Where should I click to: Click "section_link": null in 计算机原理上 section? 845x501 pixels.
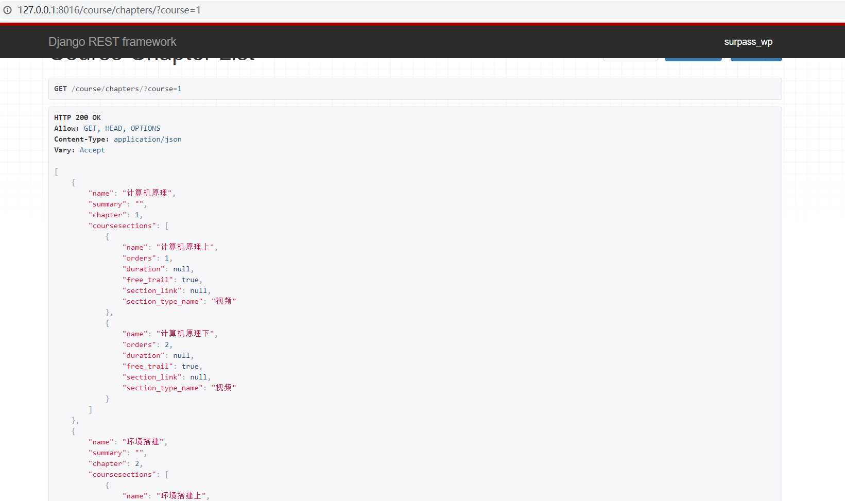coord(167,290)
